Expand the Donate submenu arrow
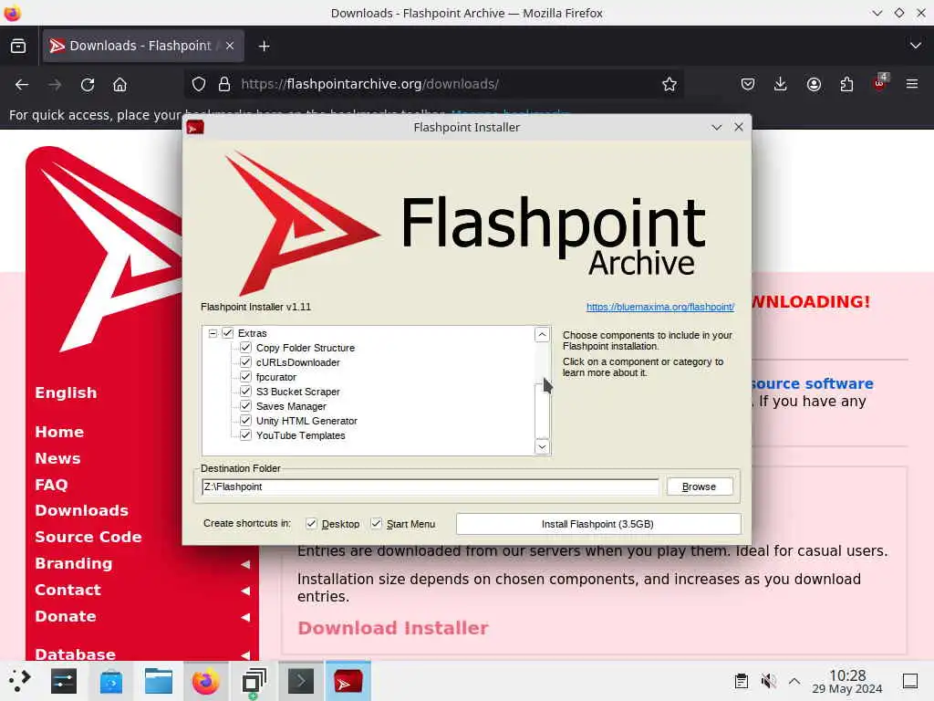This screenshot has width=934, height=701. click(x=245, y=617)
